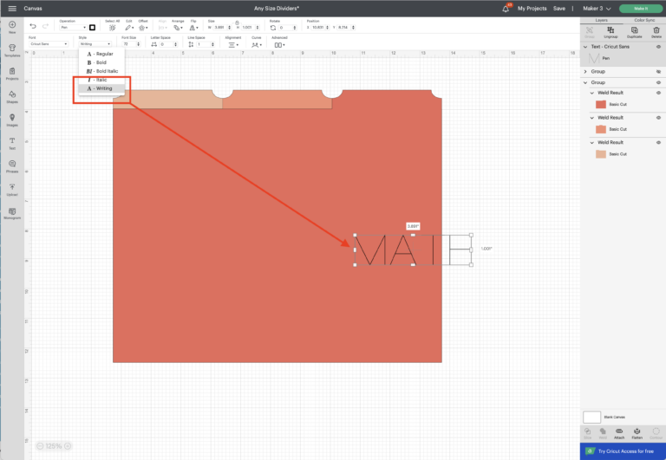The width and height of the screenshot is (666, 460).
Task: Open the Monogram tool
Action: [x=12, y=212]
